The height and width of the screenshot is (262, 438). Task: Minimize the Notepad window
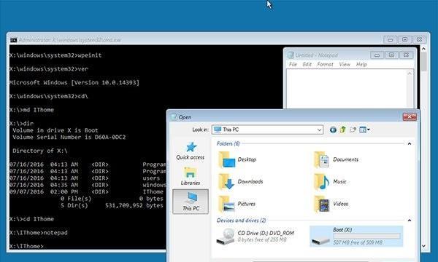tap(377, 55)
